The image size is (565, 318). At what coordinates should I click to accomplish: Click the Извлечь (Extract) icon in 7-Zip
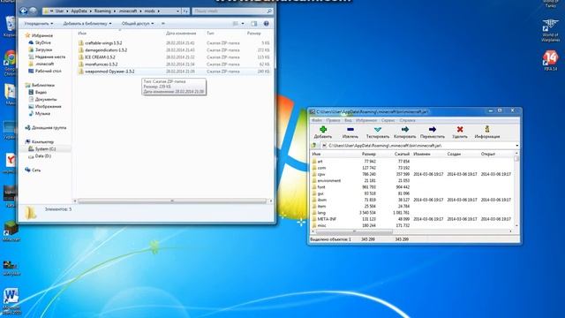[x=350, y=130]
